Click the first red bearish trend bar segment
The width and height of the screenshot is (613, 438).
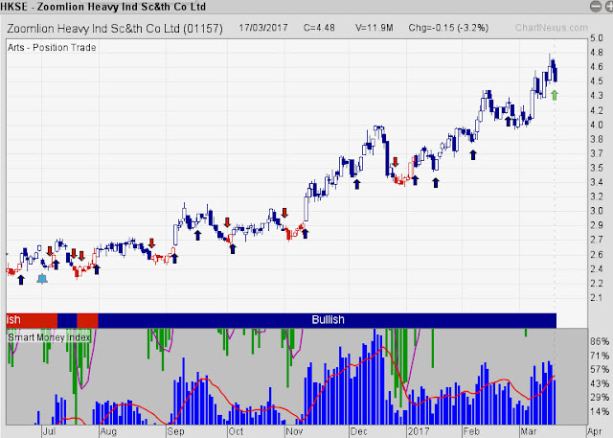(32, 320)
